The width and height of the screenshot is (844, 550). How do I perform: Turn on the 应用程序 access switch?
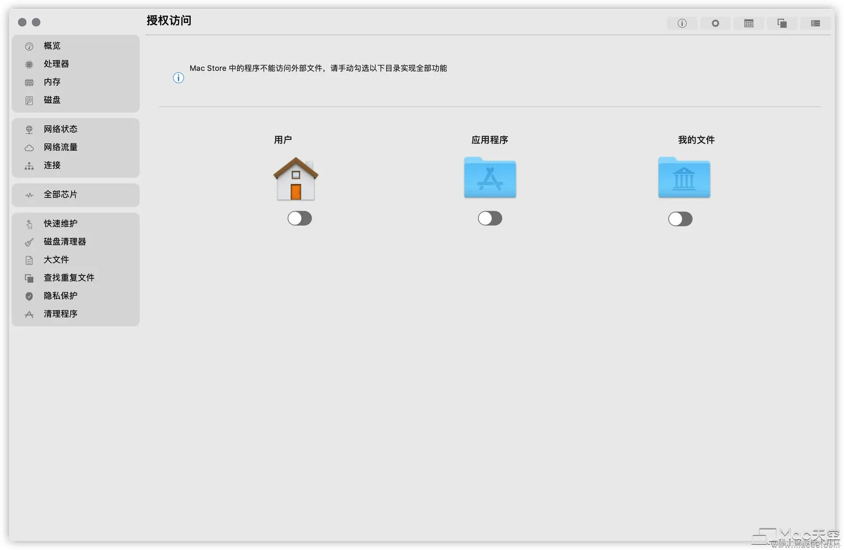[x=490, y=218]
